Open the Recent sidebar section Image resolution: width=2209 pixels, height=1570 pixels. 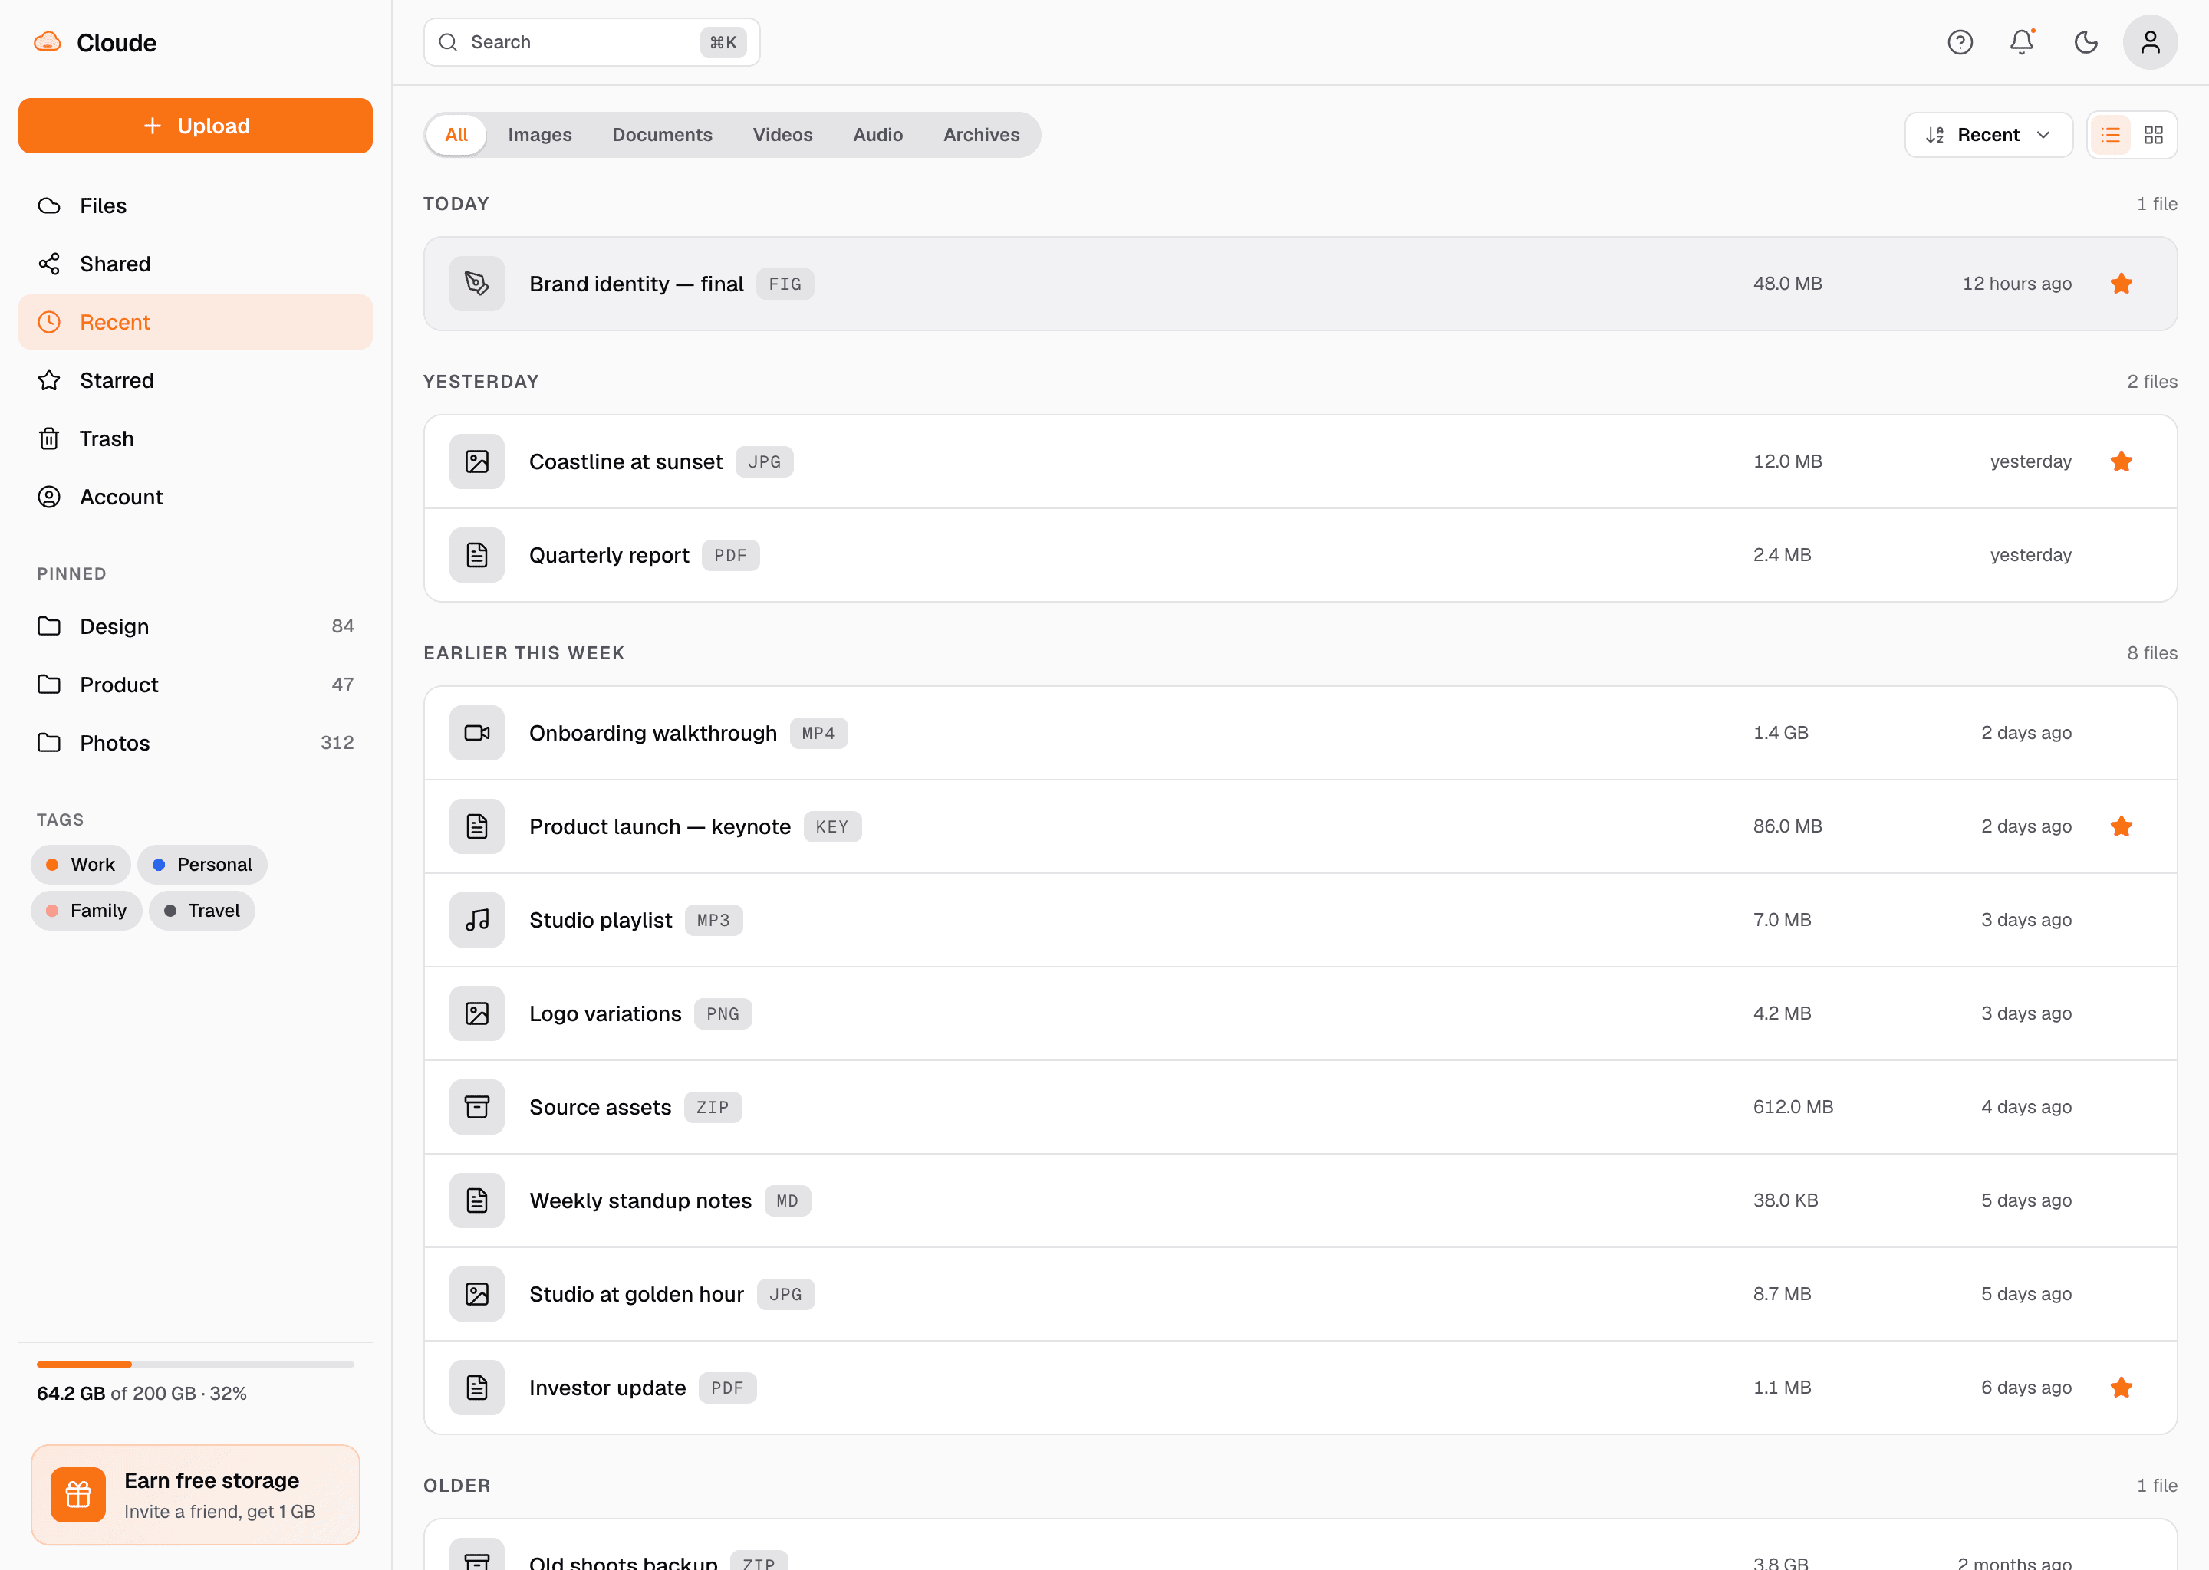pyautogui.click(x=196, y=322)
